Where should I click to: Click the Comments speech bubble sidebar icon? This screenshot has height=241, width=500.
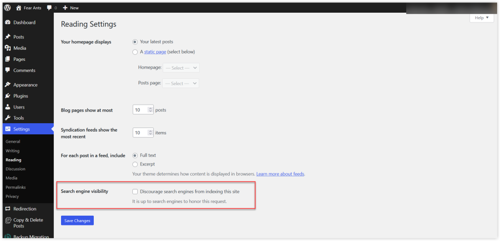pos(8,70)
